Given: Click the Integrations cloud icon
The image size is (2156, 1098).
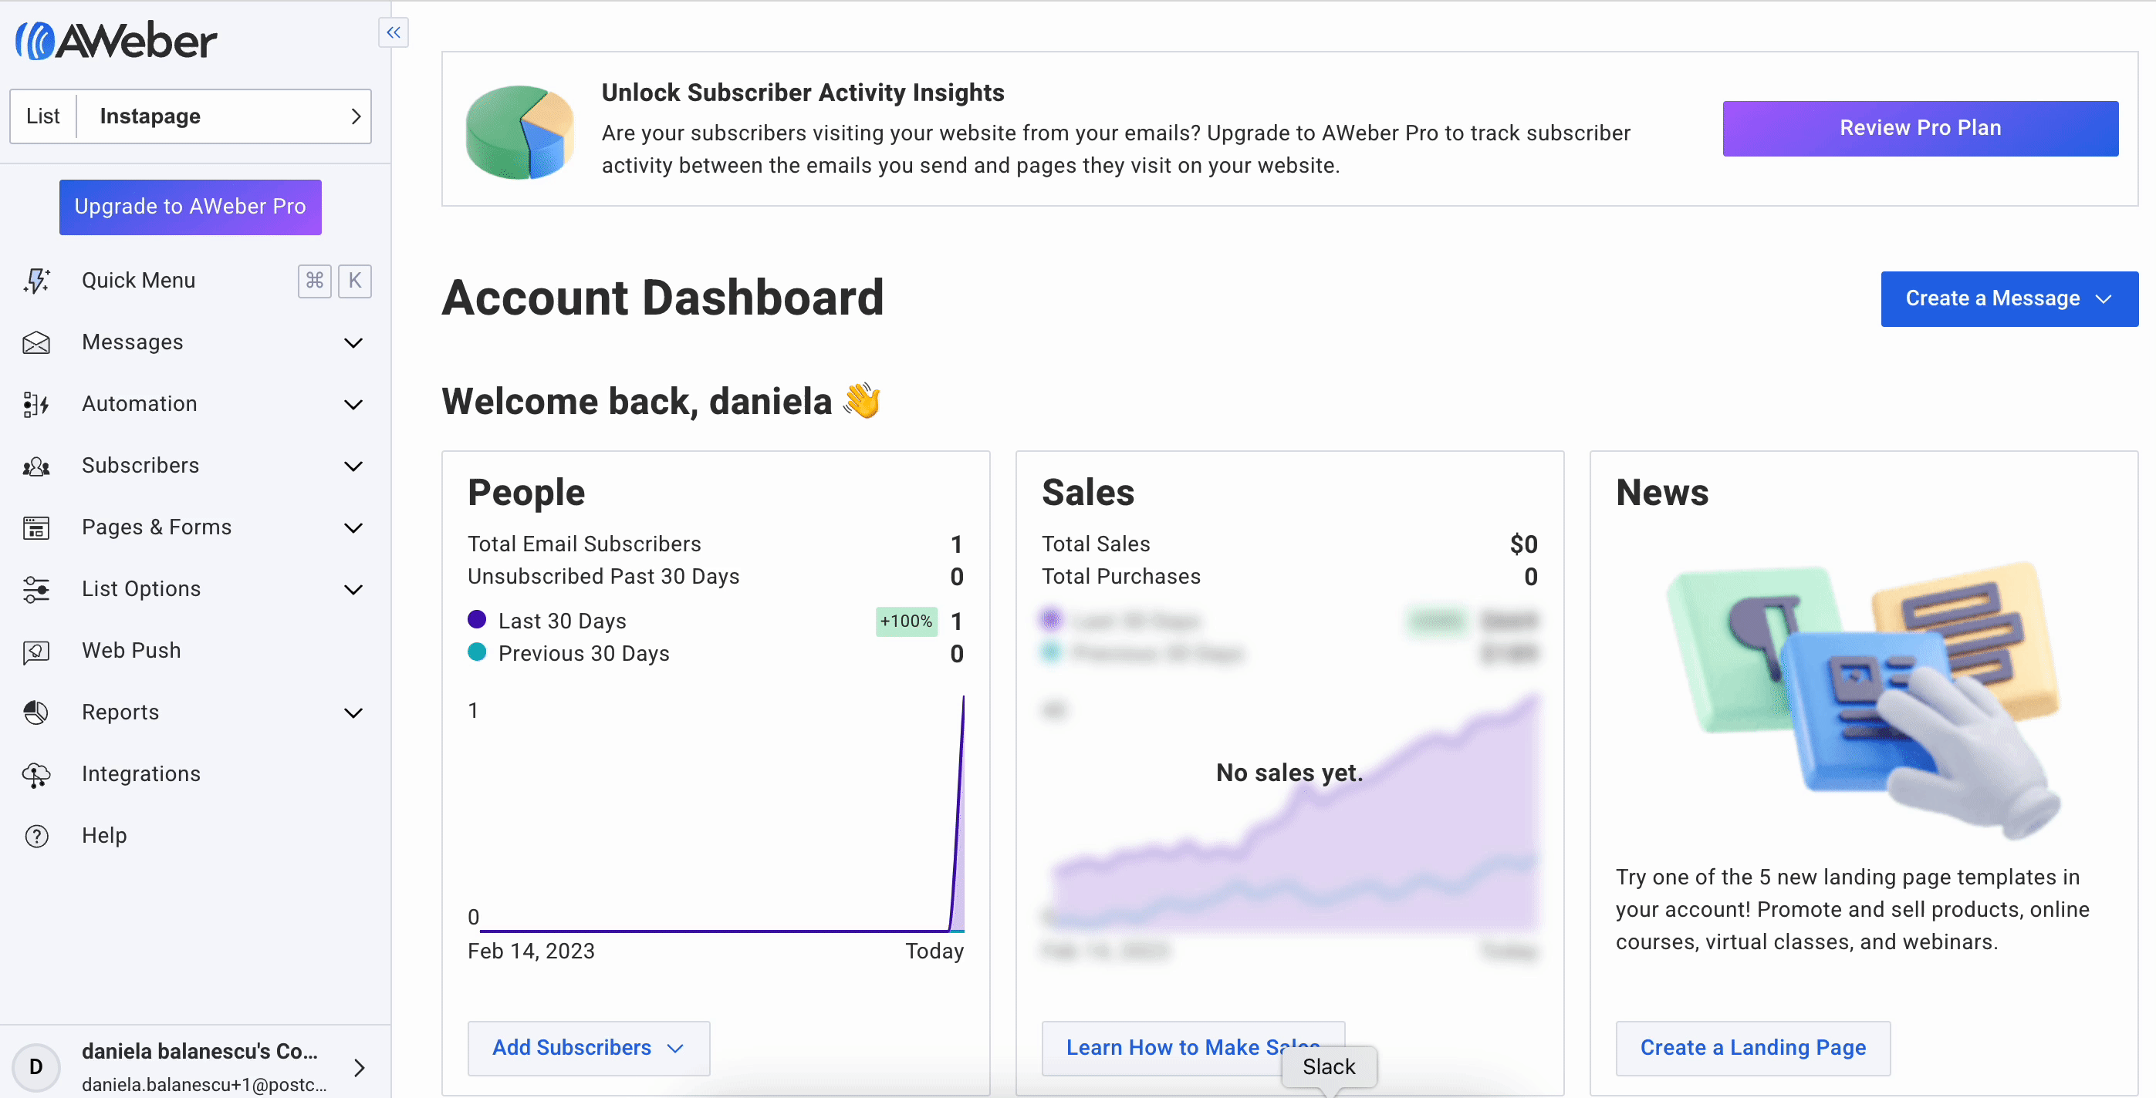Looking at the screenshot, I should pyautogui.click(x=36, y=774).
